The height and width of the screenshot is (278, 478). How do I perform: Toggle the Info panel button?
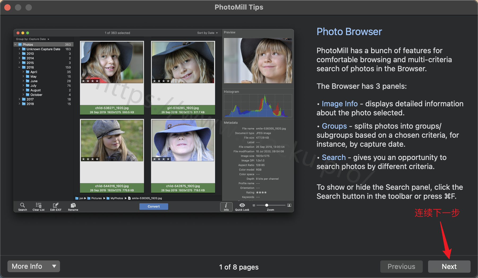click(226, 207)
